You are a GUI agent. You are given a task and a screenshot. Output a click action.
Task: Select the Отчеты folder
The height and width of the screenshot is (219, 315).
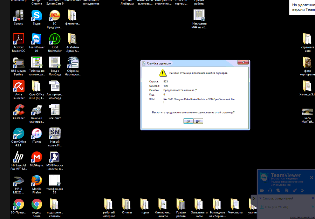[x=127, y=206]
